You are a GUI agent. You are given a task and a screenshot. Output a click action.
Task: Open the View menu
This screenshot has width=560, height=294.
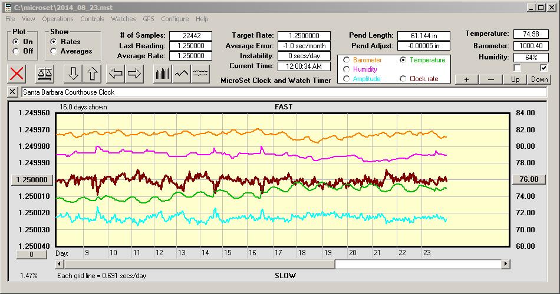click(28, 19)
